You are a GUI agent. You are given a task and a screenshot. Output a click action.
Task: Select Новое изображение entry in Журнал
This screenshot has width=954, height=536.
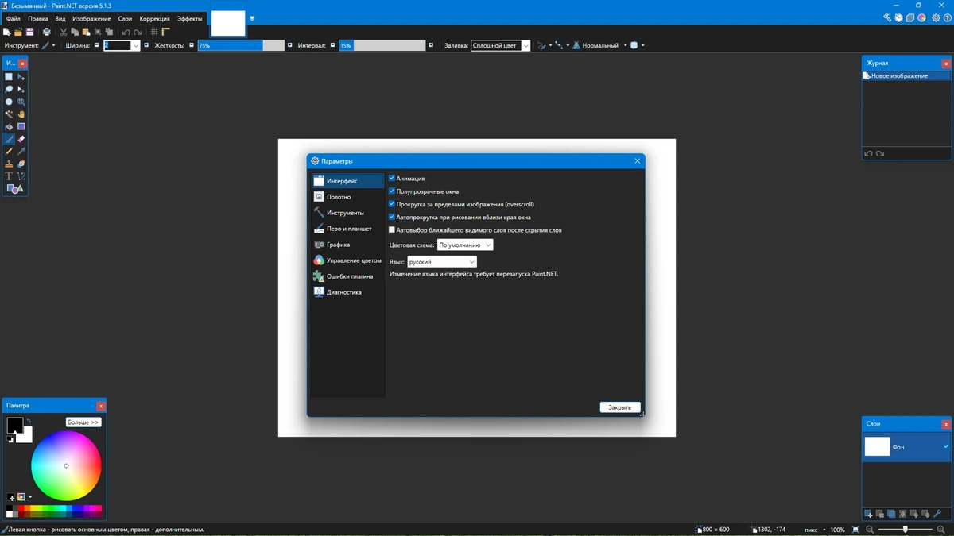coord(906,76)
